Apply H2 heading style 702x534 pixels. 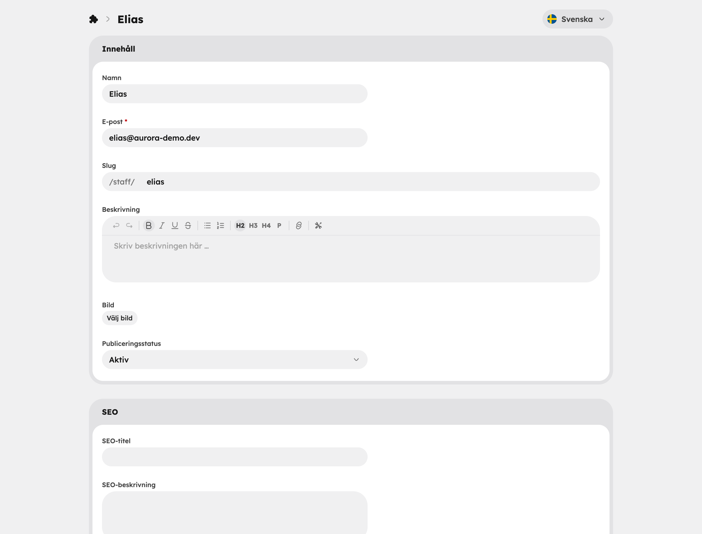pos(240,225)
